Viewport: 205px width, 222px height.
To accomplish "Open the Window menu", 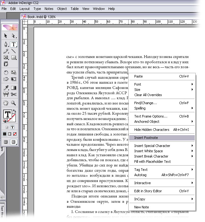I will [x=99, y=9].
